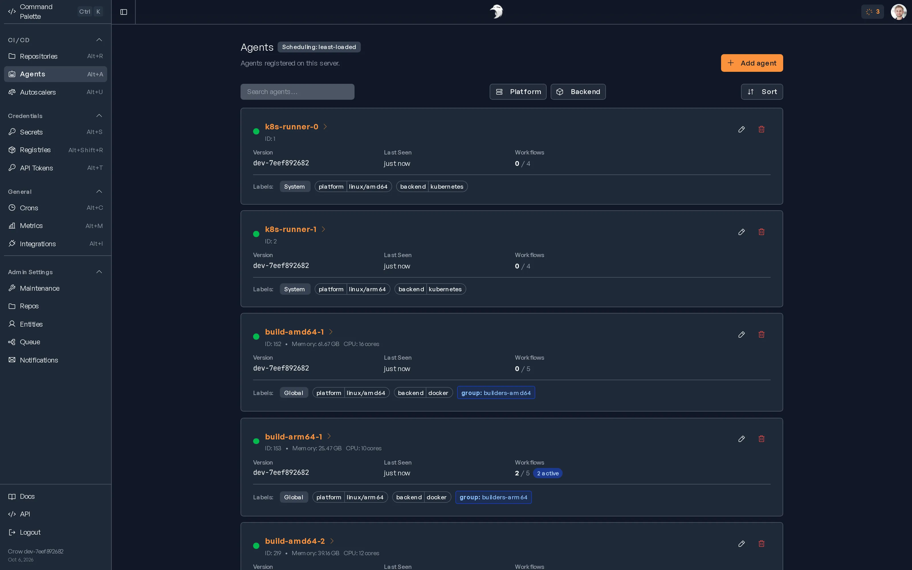Click the Notifications envelope icon

coord(12,360)
